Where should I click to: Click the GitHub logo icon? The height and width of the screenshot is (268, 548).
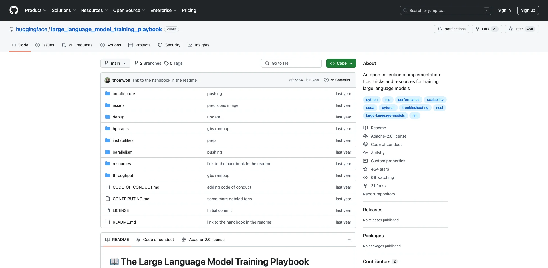(x=14, y=10)
